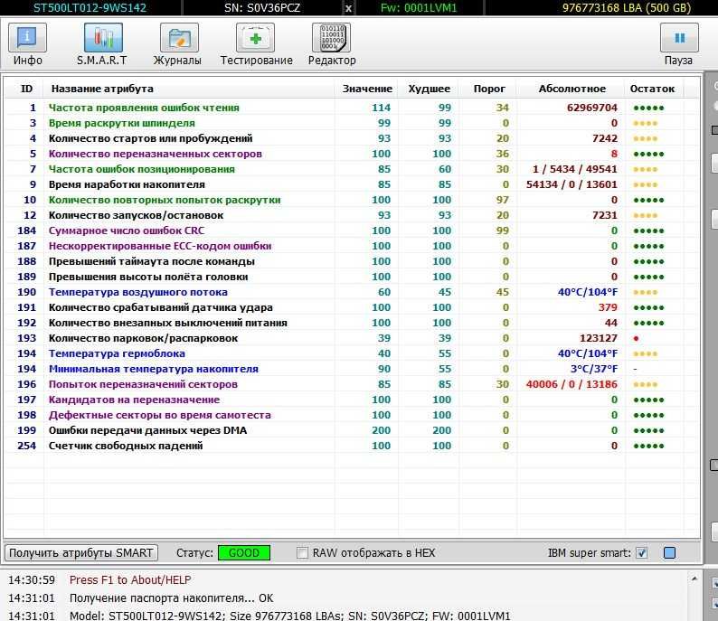Image resolution: width=718 pixels, height=621 pixels.
Task: Select row Количество стартов или пробуждений
Action: tap(353, 138)
